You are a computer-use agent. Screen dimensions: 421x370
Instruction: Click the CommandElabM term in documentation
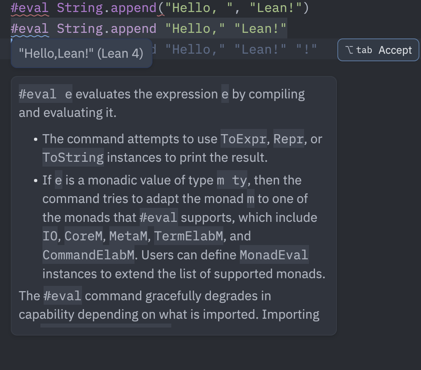tap(88, 255)
